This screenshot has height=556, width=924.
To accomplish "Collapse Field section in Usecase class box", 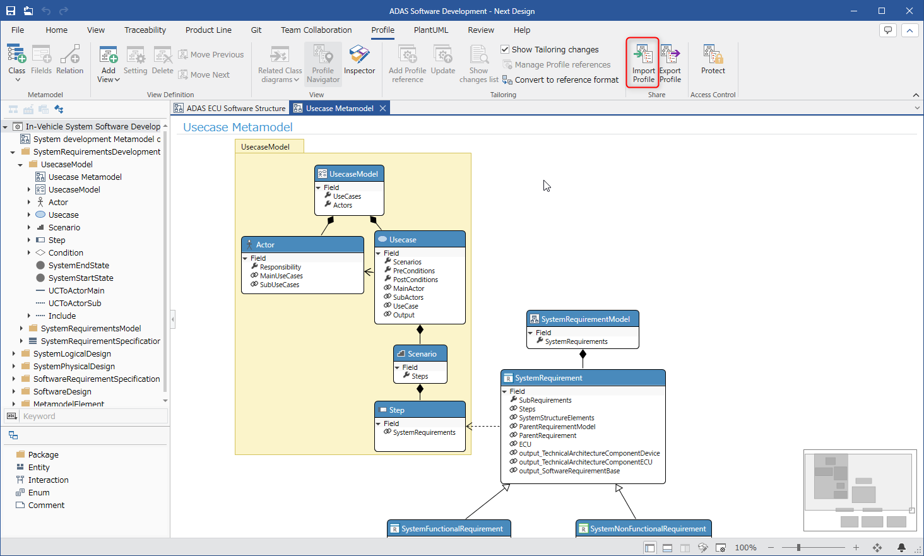I will (x=379, y=253).
